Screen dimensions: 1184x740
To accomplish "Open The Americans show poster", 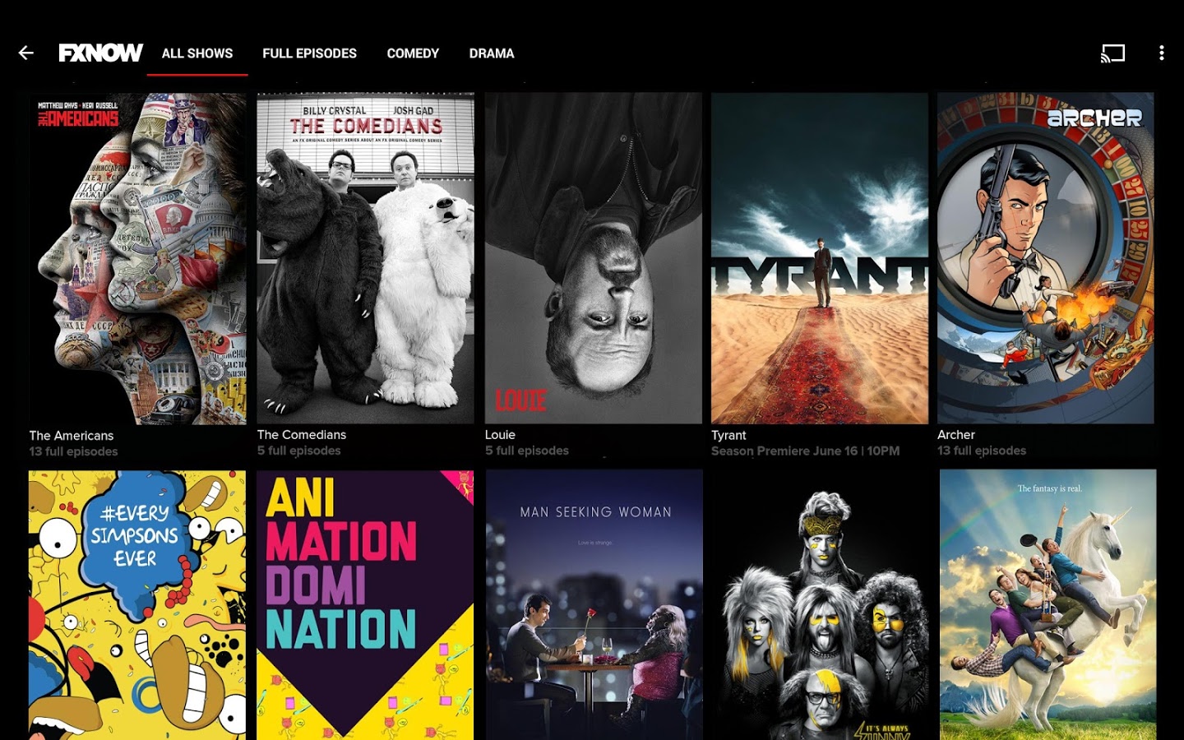I will 137,258.
